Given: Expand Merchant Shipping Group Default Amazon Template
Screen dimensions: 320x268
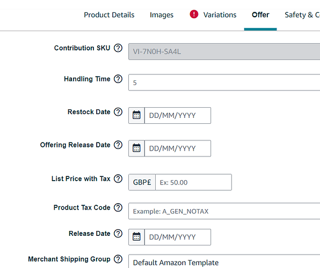Looking at the screenshot, I should click(224, 262).
